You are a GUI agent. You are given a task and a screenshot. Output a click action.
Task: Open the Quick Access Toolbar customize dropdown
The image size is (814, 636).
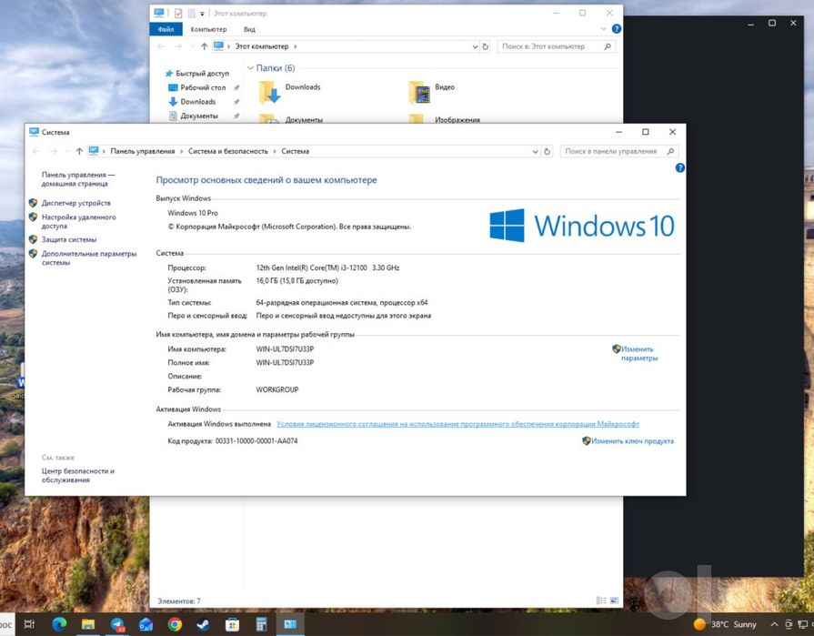tap(203, 14)
